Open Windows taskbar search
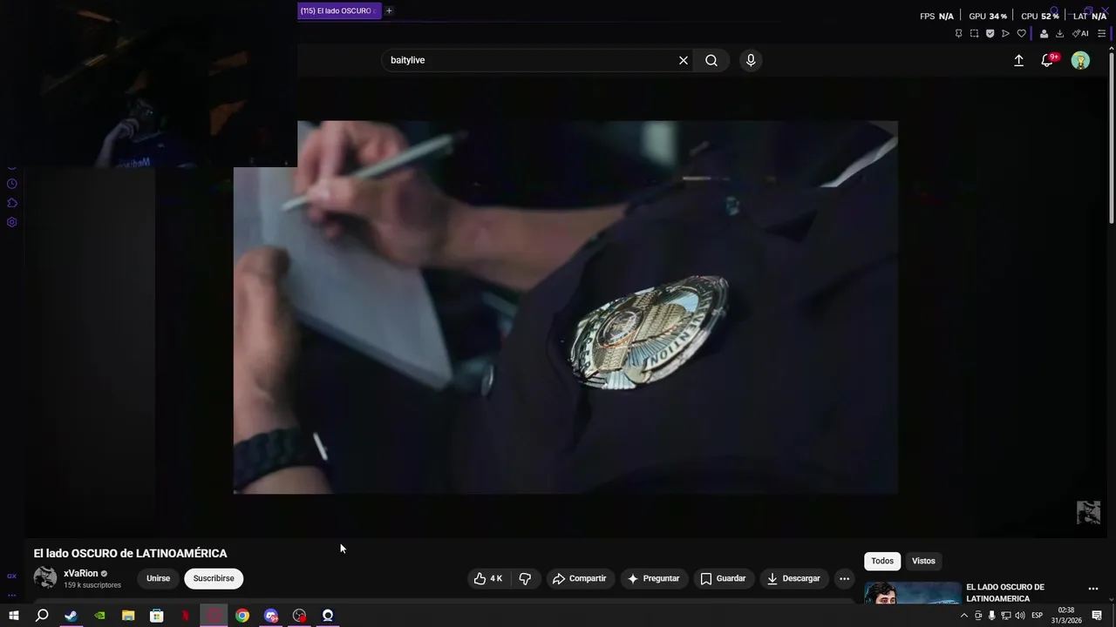The height and width of the screenshot is (627, 1116). coord(42,616)
